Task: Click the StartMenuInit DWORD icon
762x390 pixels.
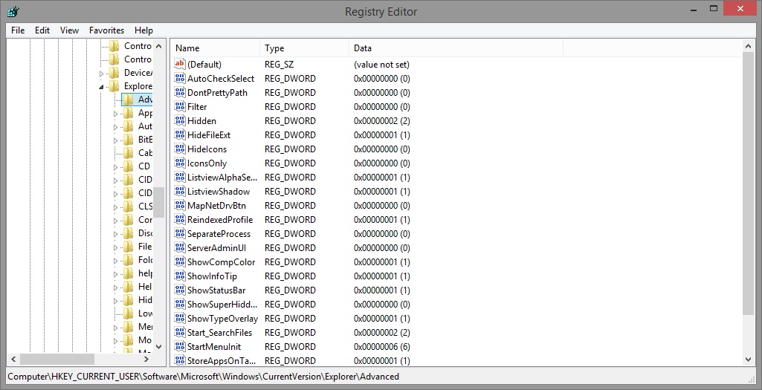Action: [180, 346]
